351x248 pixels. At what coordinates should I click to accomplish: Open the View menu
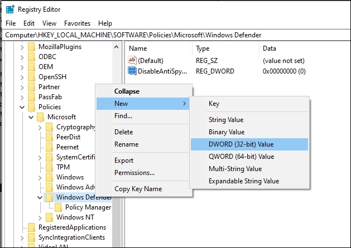click(x=49, y=23)
